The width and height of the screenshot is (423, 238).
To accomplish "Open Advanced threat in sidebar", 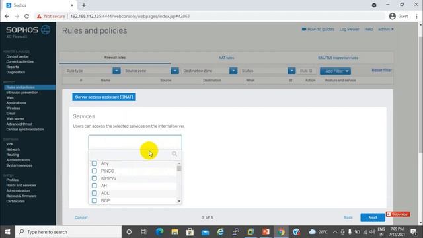I will [19, 124].
